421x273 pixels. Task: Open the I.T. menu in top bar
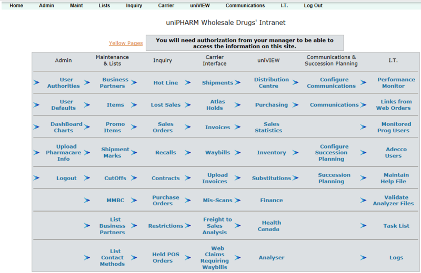coord(284,5)
